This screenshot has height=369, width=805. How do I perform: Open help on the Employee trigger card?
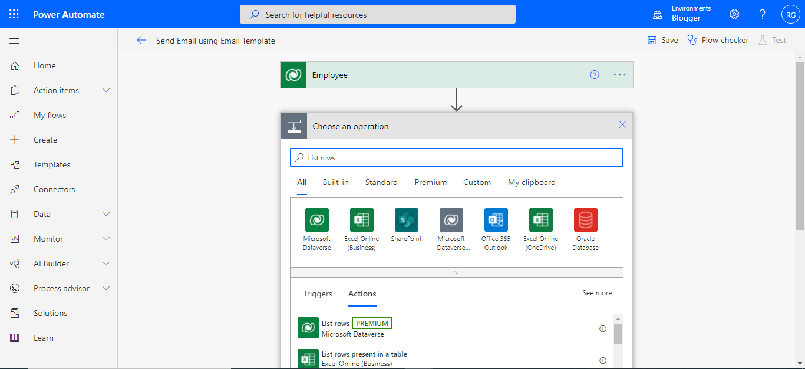595,75
